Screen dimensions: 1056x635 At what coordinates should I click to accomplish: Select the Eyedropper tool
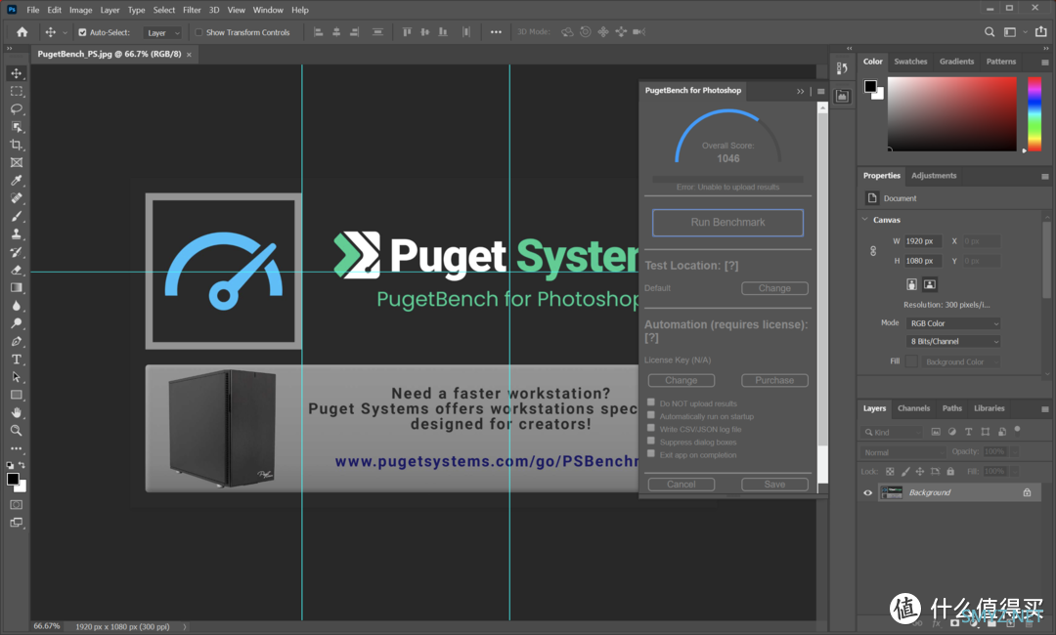(17, 181)
